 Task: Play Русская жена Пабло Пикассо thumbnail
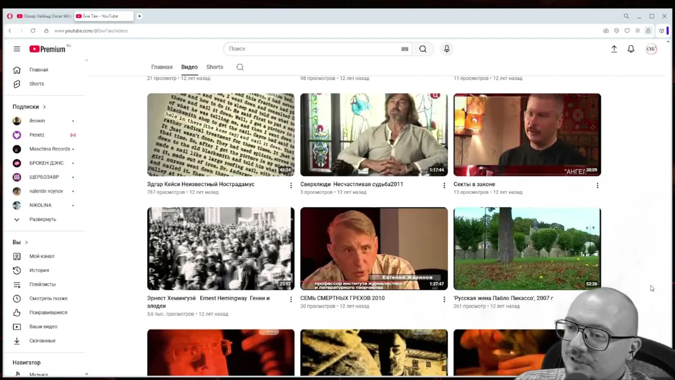[x=527, y=249]
